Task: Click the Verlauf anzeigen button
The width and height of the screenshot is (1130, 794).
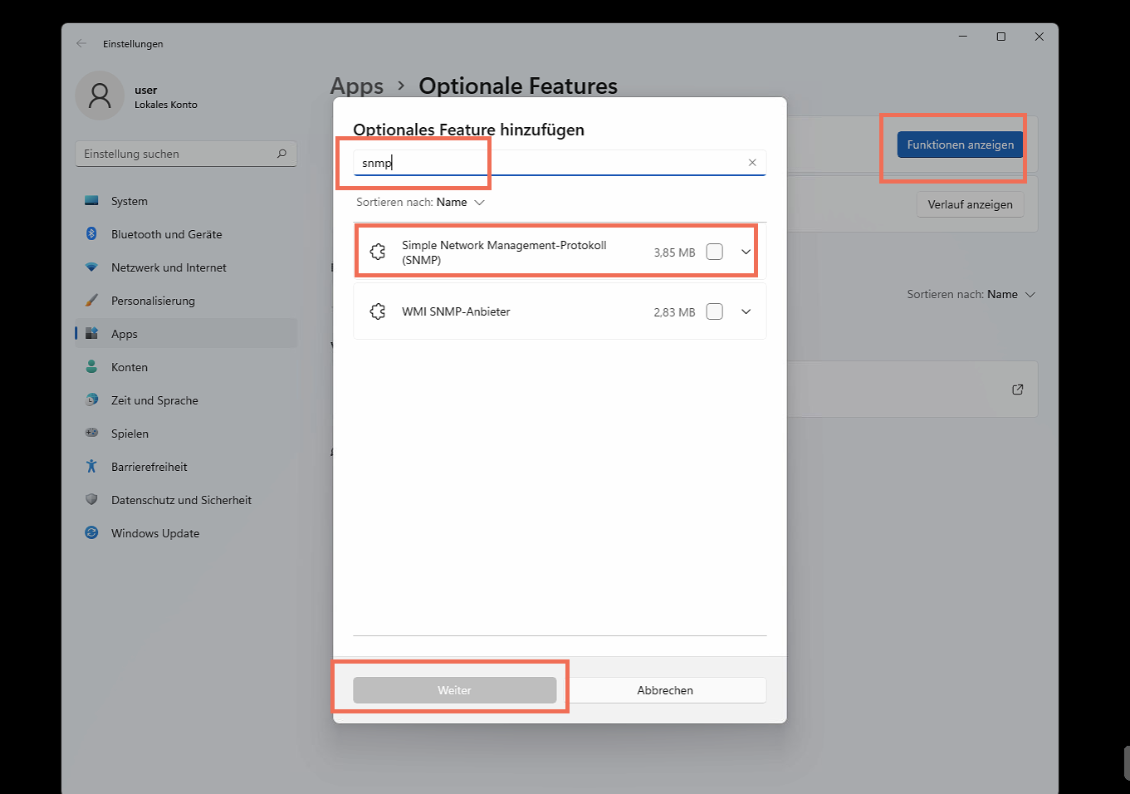Action: tap(970, 204)
